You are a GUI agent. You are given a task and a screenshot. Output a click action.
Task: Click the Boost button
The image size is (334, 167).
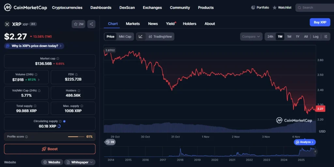click(50, 149)
